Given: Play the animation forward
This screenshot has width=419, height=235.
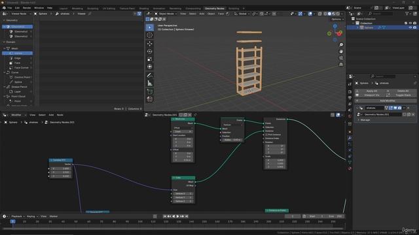Looking at the screenshot, I should [177, 216].
